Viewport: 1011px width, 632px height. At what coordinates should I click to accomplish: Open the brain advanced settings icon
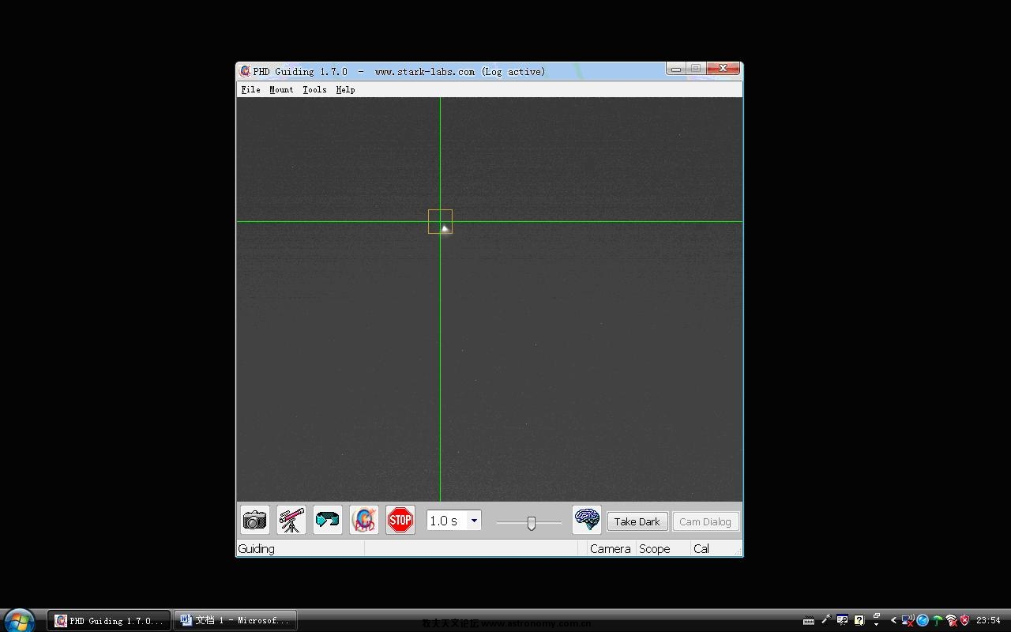[x=587, y=520]
